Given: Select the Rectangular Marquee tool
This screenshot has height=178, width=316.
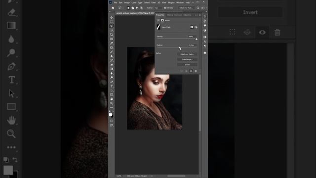Looking at the screenshot, I should [x=112, y=22].
